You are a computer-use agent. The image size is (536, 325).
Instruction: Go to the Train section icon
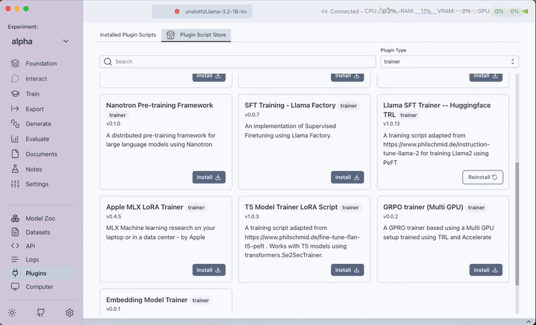(15, 94)
